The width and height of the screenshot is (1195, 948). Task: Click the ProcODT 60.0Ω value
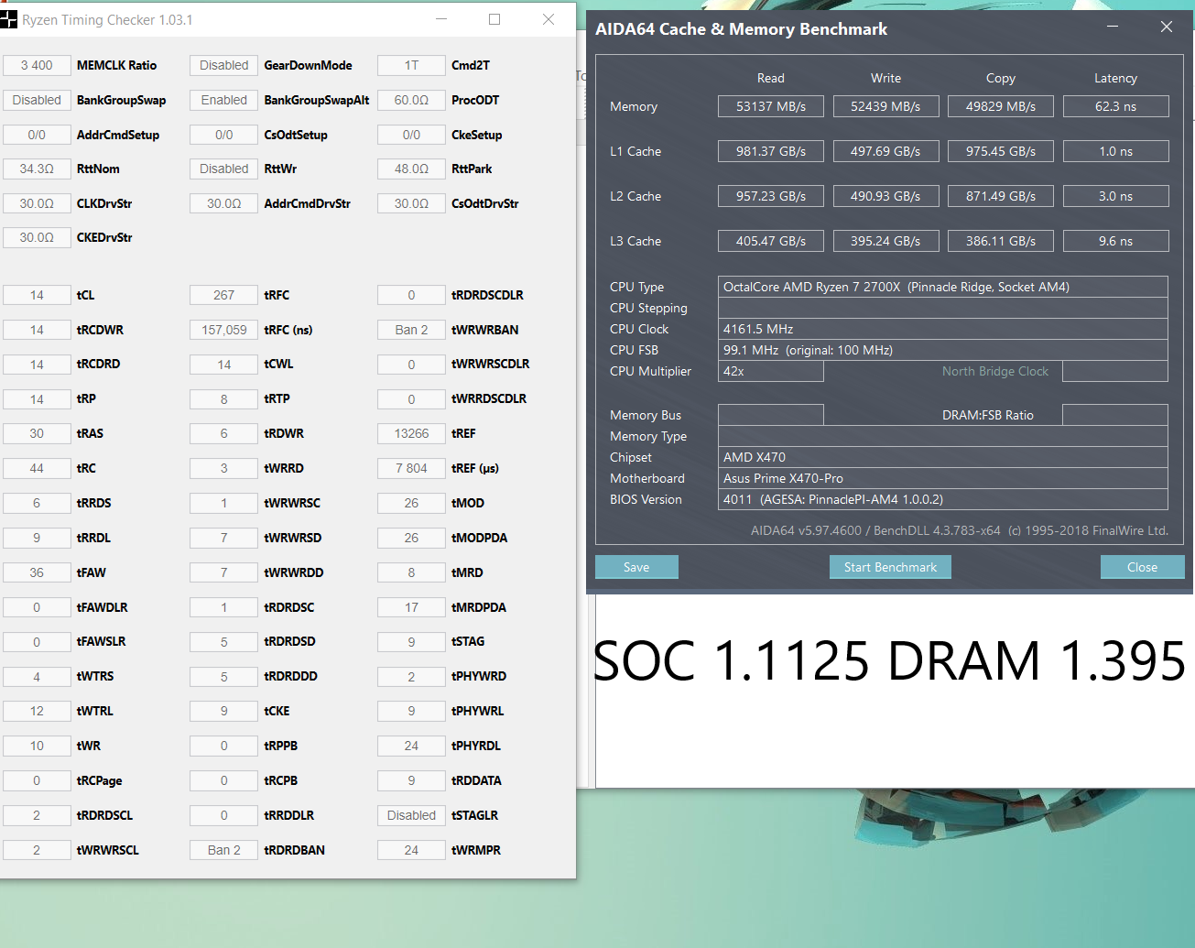(411, 100)
